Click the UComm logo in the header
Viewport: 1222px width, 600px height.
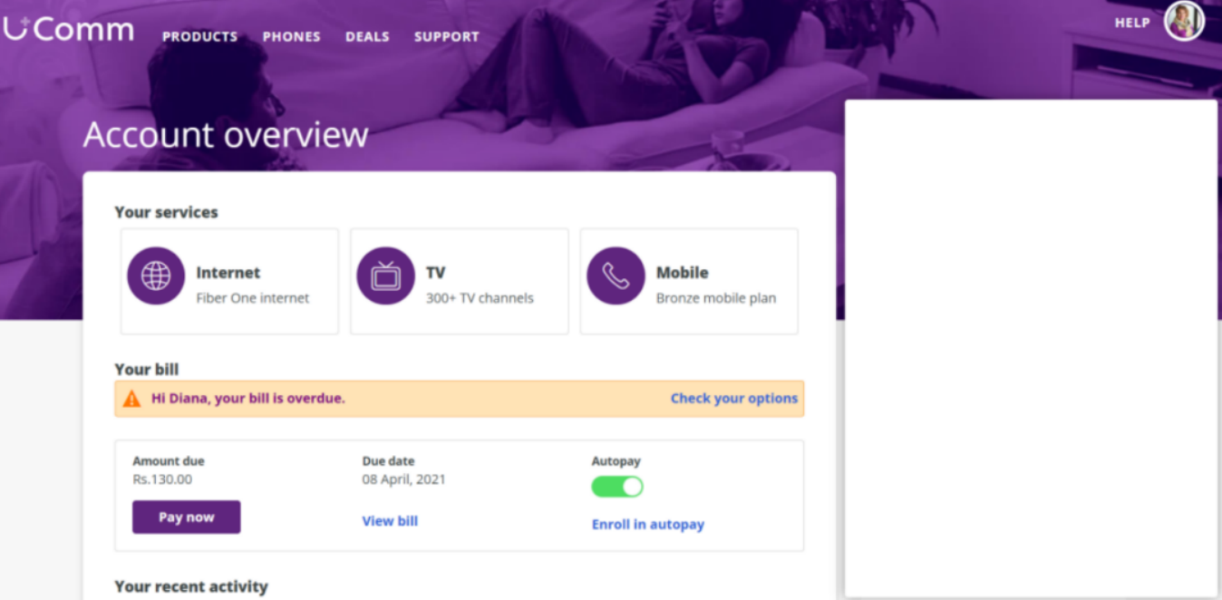pyautogui.click(x=68, y=28)
